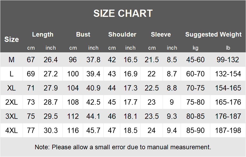The image size is (246, 157).
Task: Select the Length column header
Action: pos(43,34)
